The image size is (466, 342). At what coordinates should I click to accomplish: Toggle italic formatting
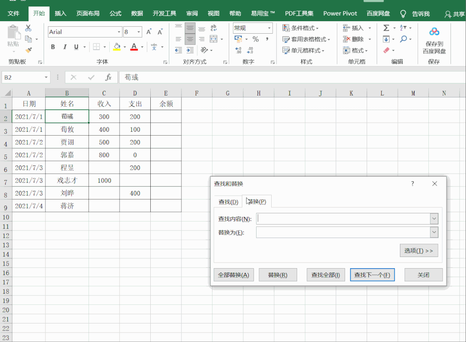[x=65, y=47]
